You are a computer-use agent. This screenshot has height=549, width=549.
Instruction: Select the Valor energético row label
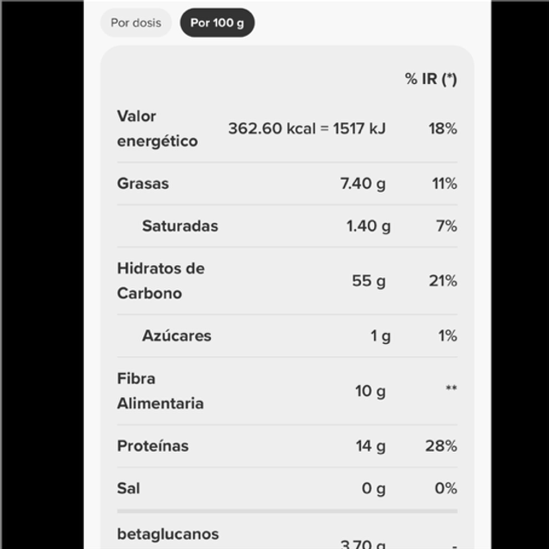(x=157, y=129)
